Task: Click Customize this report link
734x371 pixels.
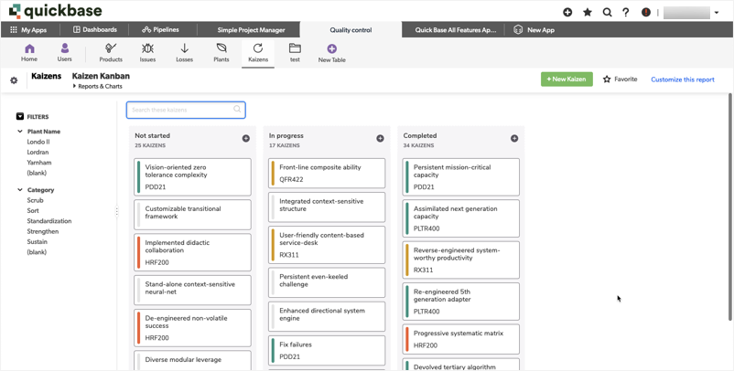Action: [683, 79]
